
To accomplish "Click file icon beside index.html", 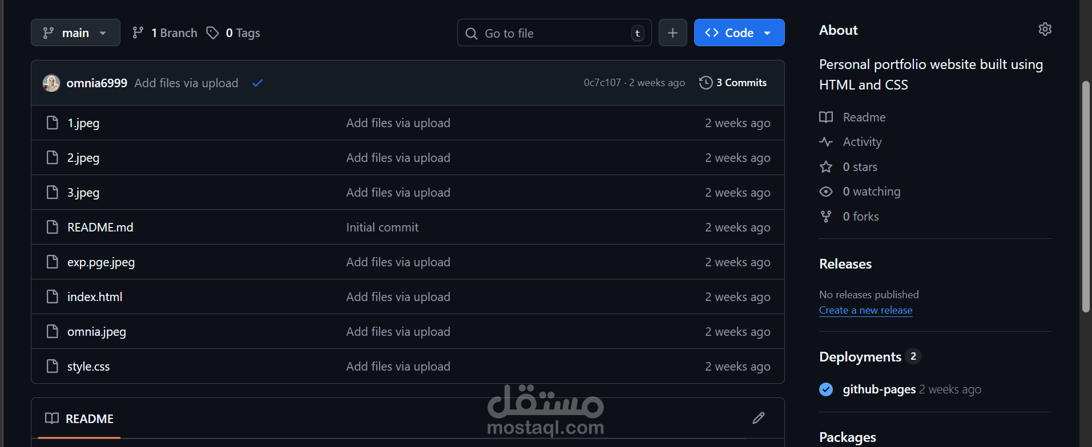I will tap(52, 296).
